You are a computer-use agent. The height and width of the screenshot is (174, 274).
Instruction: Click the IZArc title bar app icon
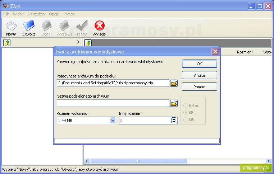(x=5, y=6)
